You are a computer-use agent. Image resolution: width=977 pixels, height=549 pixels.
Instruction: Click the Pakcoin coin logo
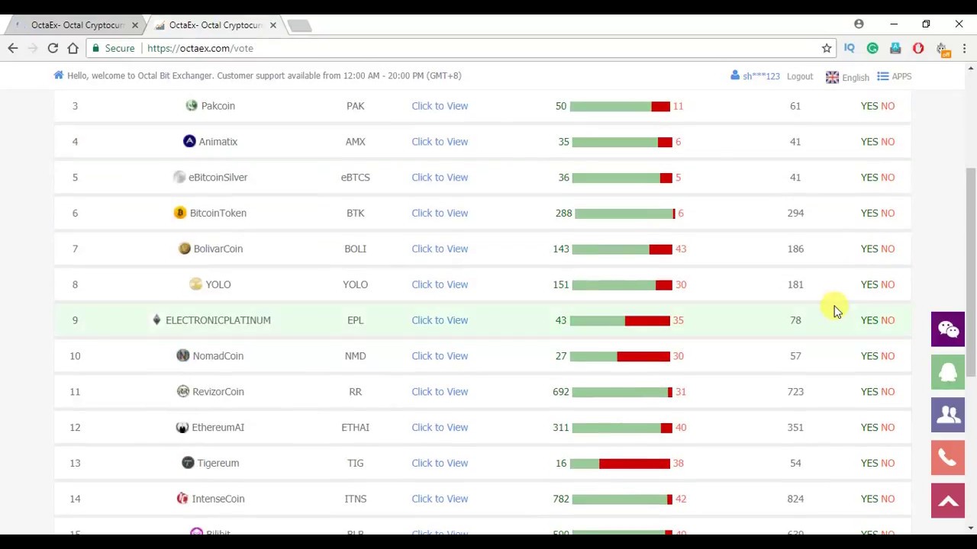pyautogui.click(x=192, y=105)
